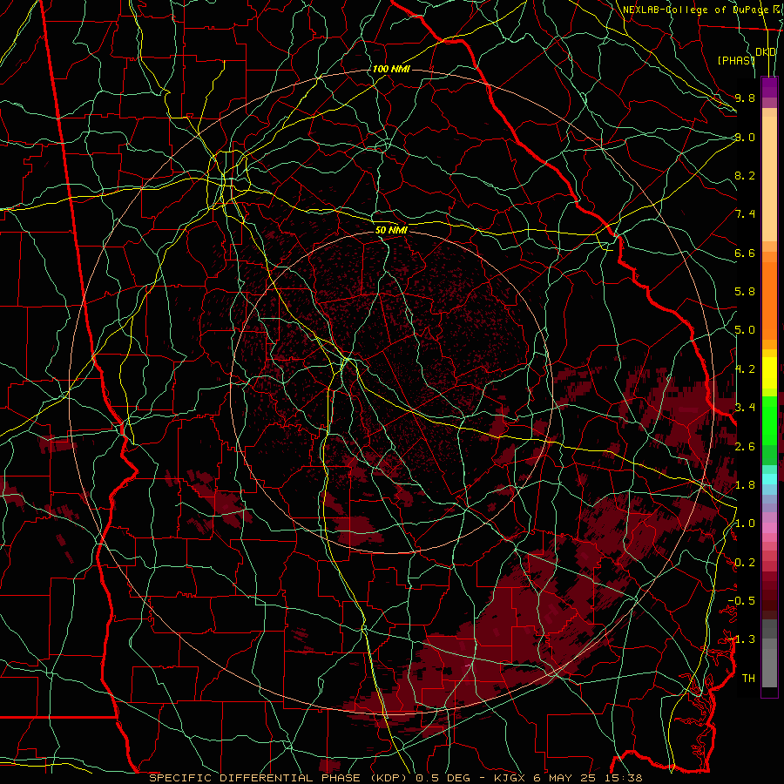The width and height of the screenshot is (784, 784).
Task: Click the 50 NMI range ring label
Action: (x=391, y=230)
